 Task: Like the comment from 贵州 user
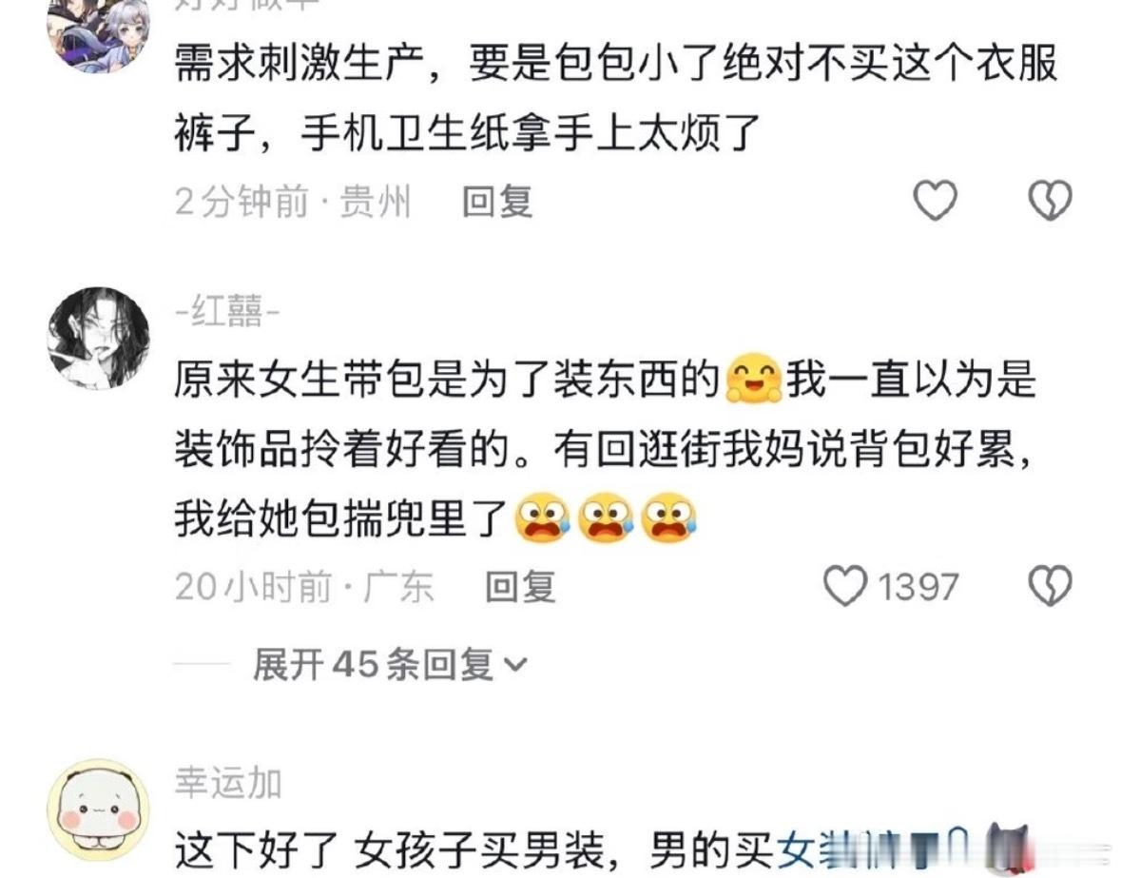click(936, 200)
